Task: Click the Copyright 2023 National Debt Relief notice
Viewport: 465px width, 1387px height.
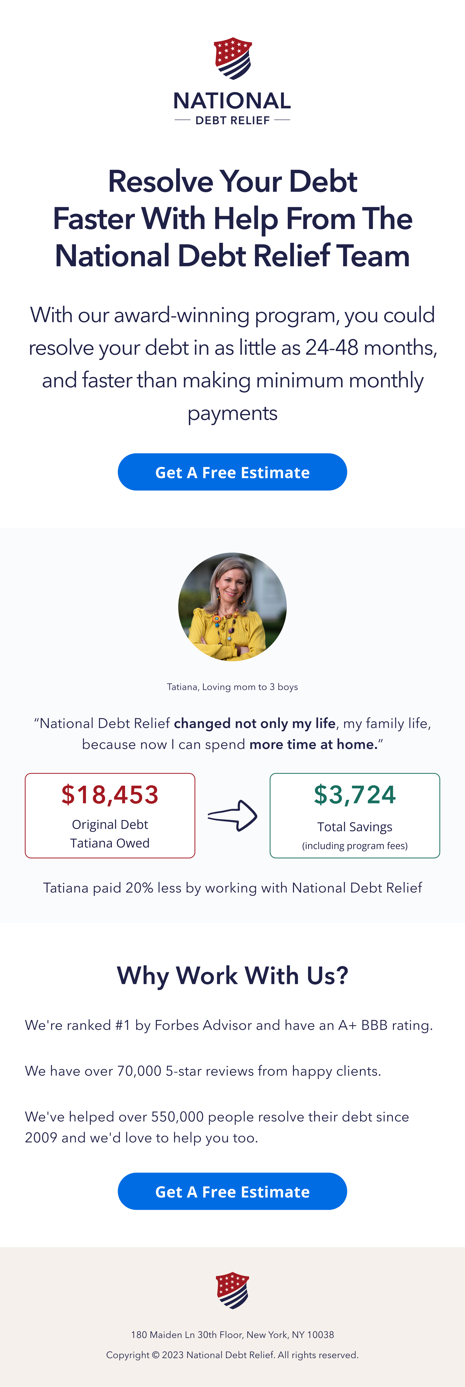Action: [232, 1355]
